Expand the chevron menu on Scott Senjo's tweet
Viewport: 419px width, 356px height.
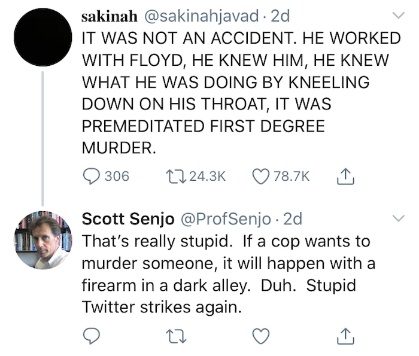pyautogui.click(x=397, y=217)
